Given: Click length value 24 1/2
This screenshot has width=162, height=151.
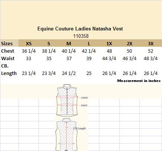Looking at the screenshot, I should point(69,73).
